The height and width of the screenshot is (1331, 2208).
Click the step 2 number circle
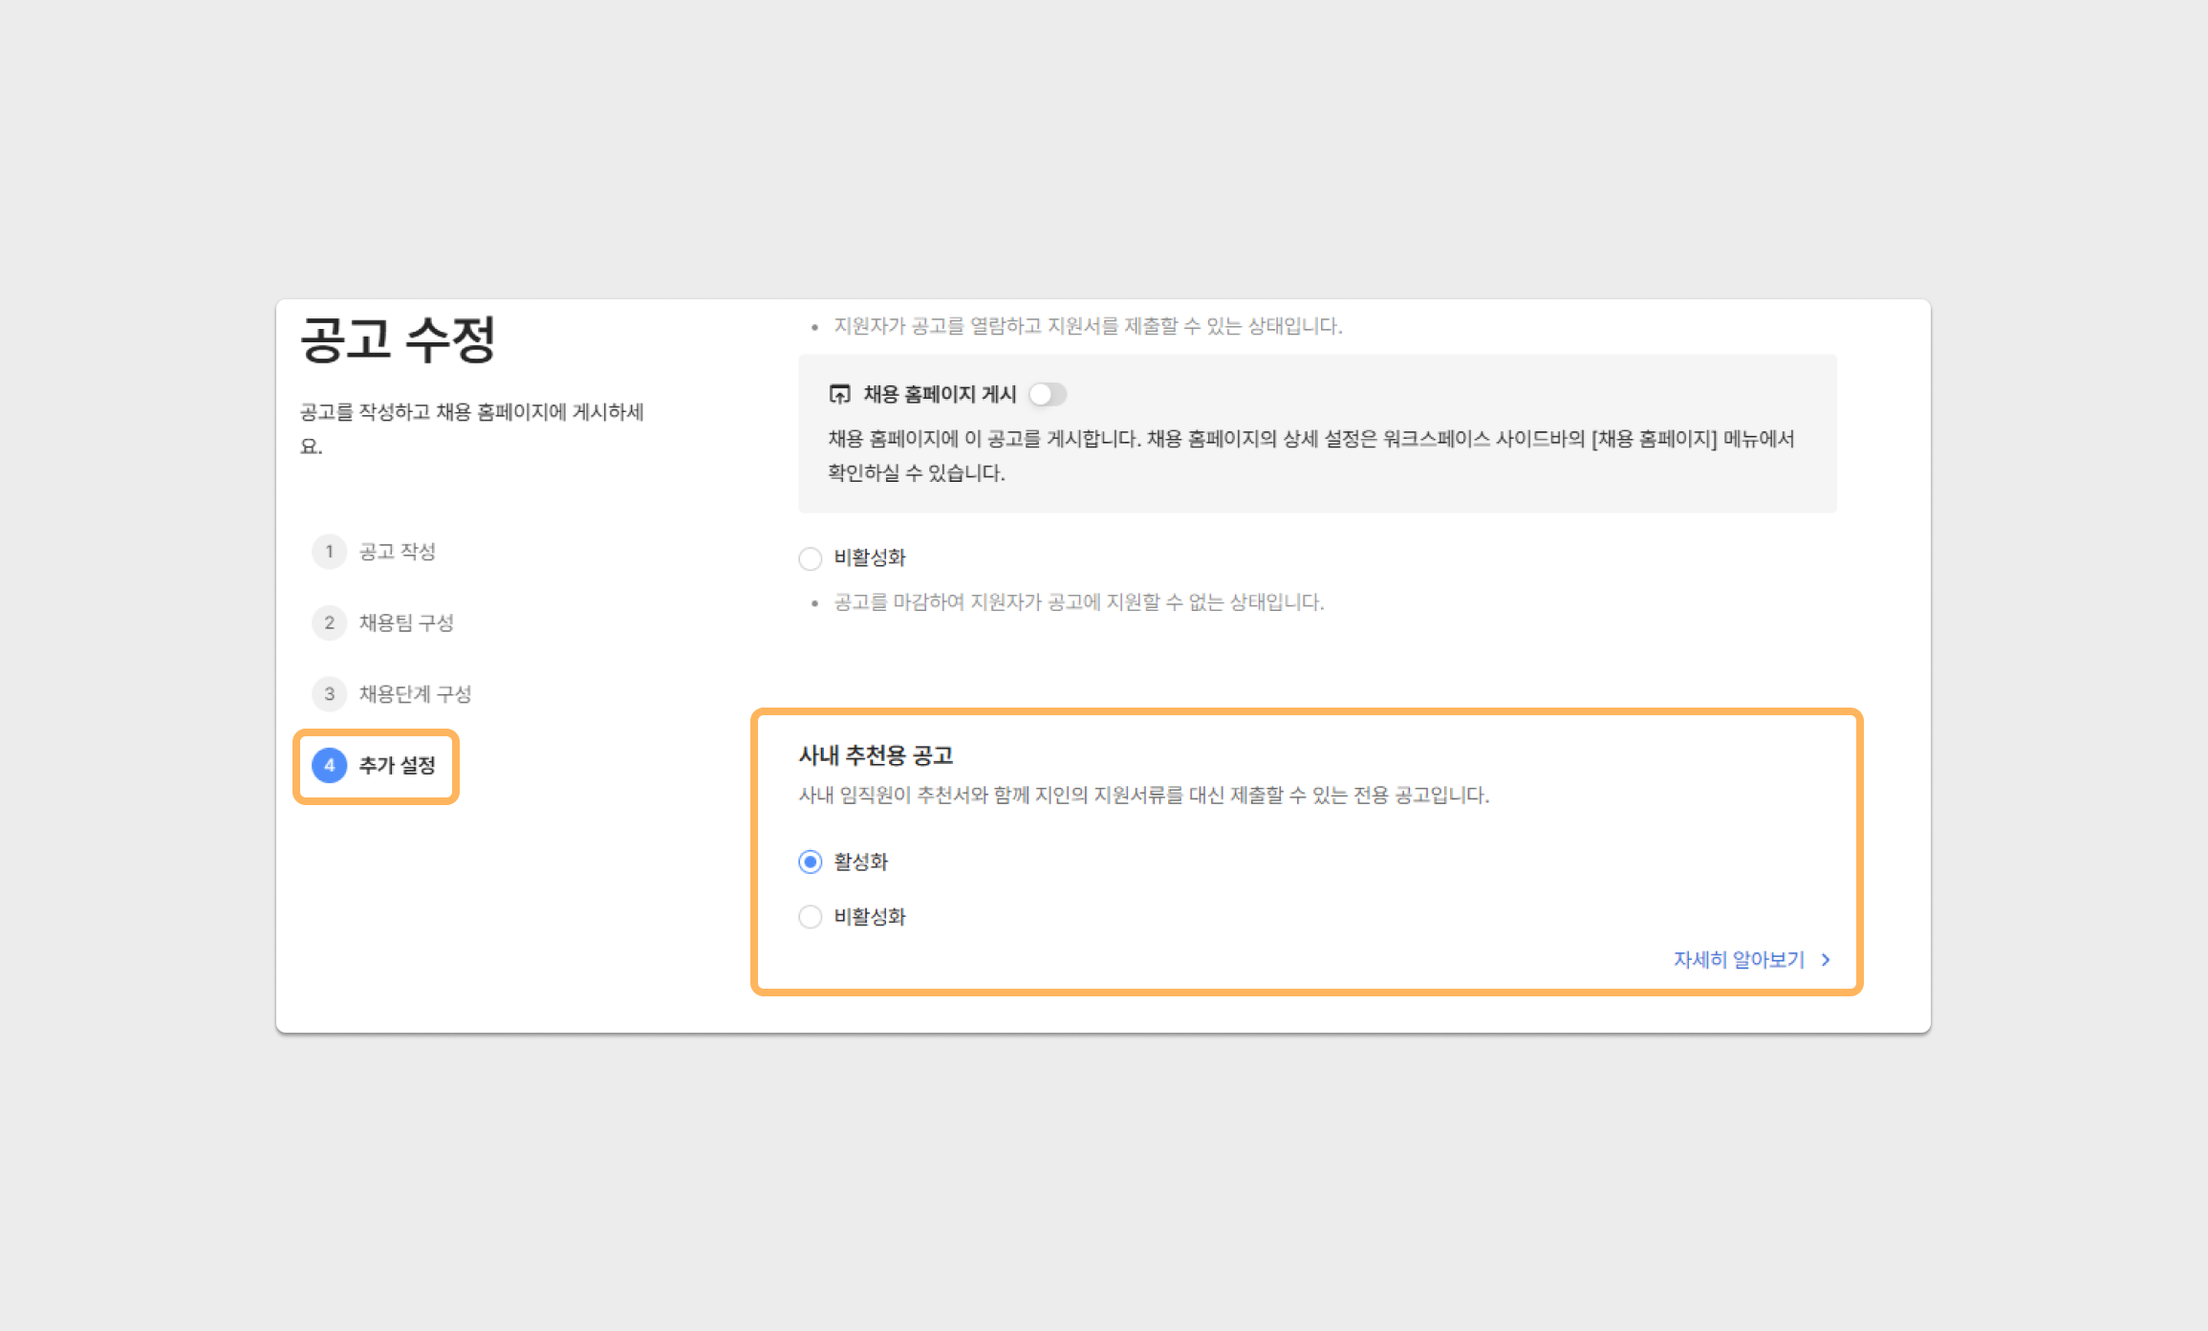(x=329, y=622)
